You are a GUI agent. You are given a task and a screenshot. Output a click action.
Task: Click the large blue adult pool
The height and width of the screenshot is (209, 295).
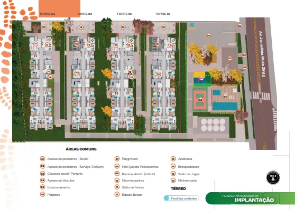[x=225, y=106]
